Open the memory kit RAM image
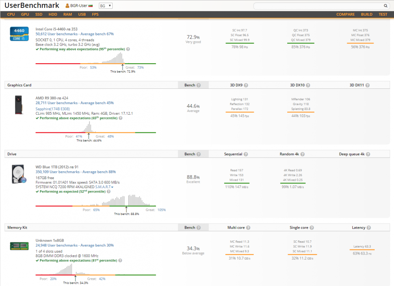This screenshot has height=286, width=394. tap(19, 246)
